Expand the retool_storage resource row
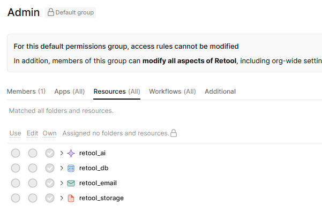This screenshot has height=220, width=322. [x=62, y=198]
